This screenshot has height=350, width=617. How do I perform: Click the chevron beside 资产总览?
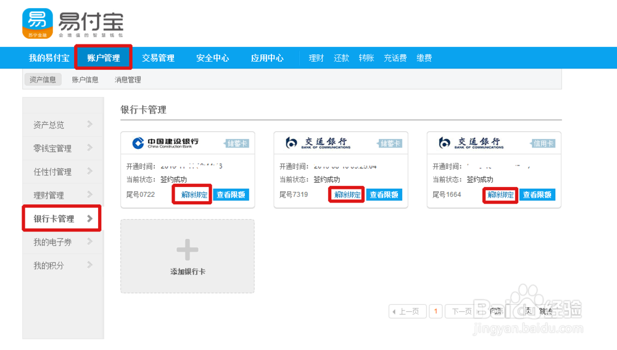(x=89, y=124)
